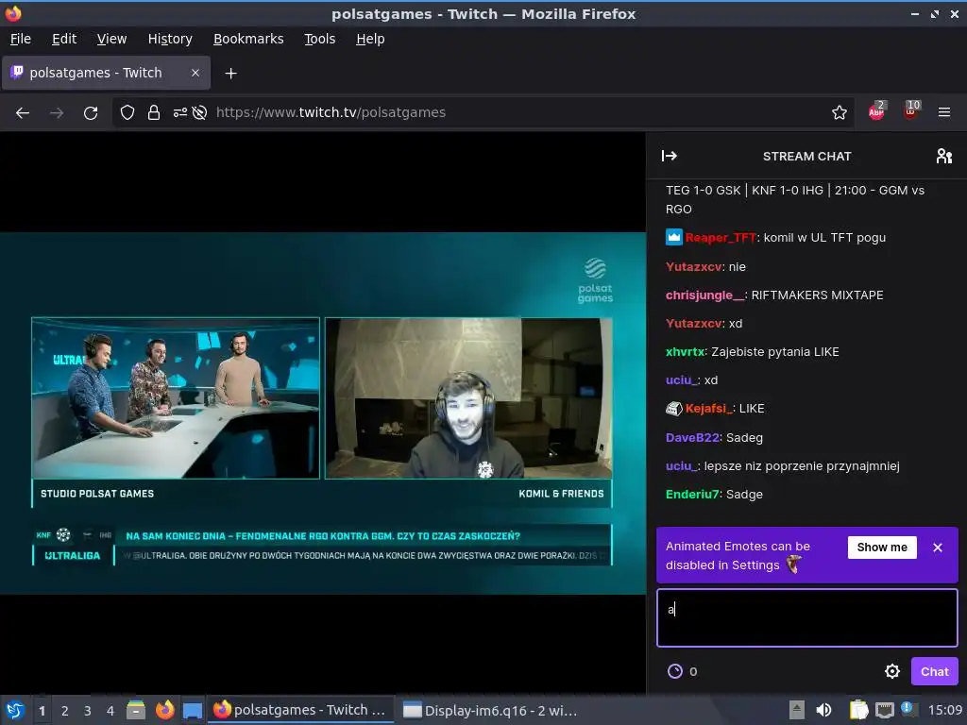Click the 15:09 taskbar clock
The image size is (967, 725).
[944, 710]
